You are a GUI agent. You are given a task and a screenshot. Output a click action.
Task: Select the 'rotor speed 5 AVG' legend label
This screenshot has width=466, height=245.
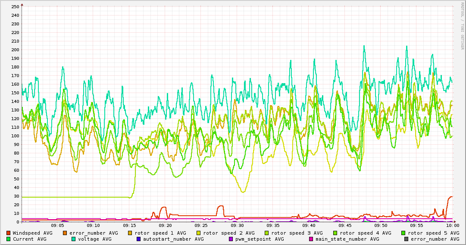434,233
